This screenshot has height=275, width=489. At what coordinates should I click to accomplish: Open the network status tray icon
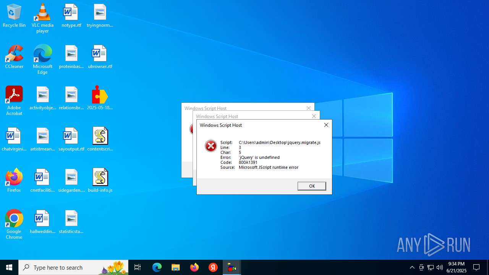pos(431,267)
